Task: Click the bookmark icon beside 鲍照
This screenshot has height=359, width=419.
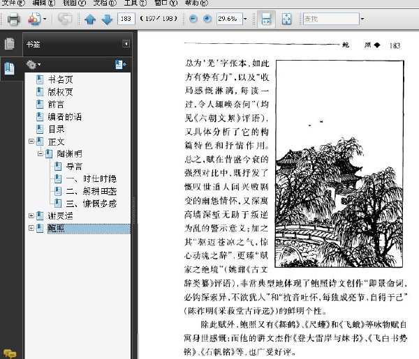Action: [40, 229]
